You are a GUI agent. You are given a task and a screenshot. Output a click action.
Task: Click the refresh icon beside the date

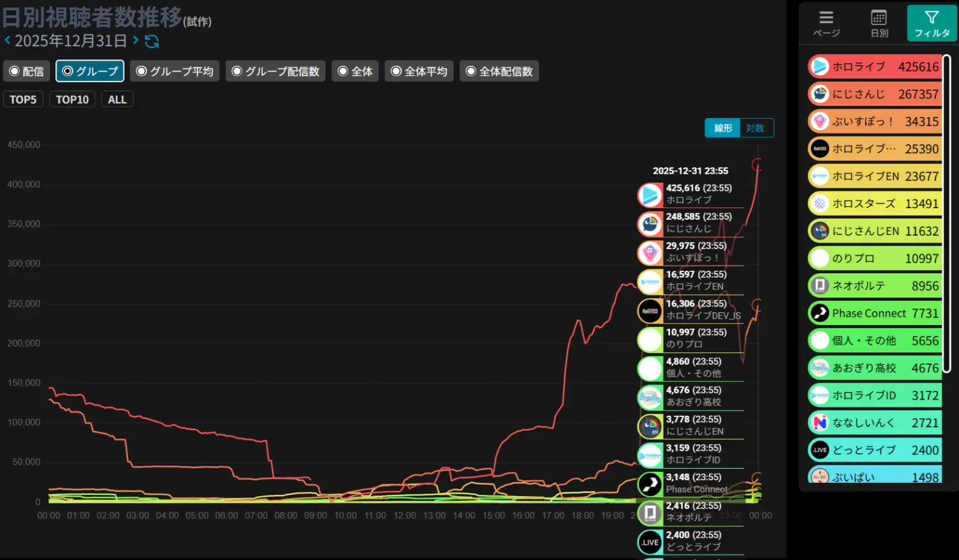point(152,42)
